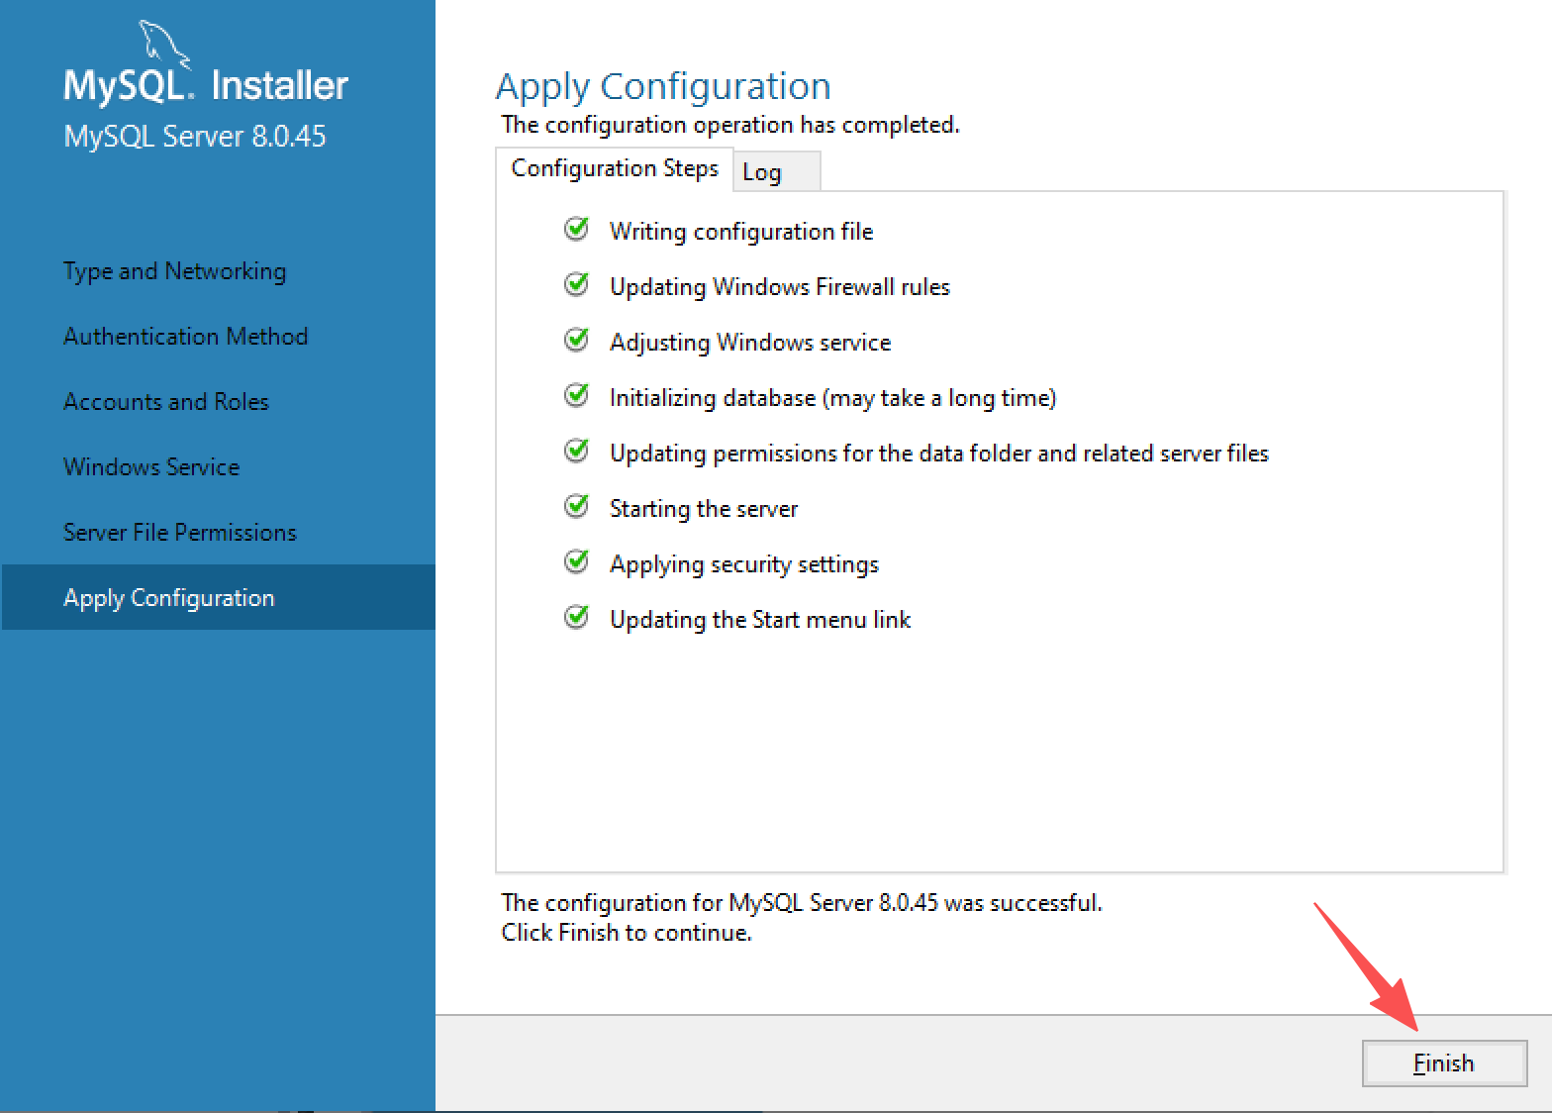Screen dimensions: 1552x1113
Task: Click the Finish button
Action: tap(1444, 1063)
